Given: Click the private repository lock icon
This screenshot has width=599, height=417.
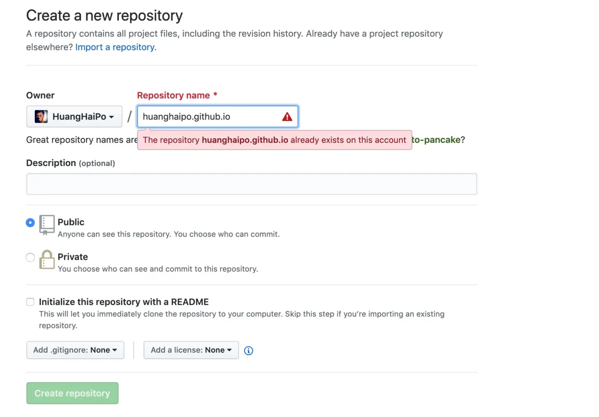Looking at the screenshot, I should click(47, 260).
